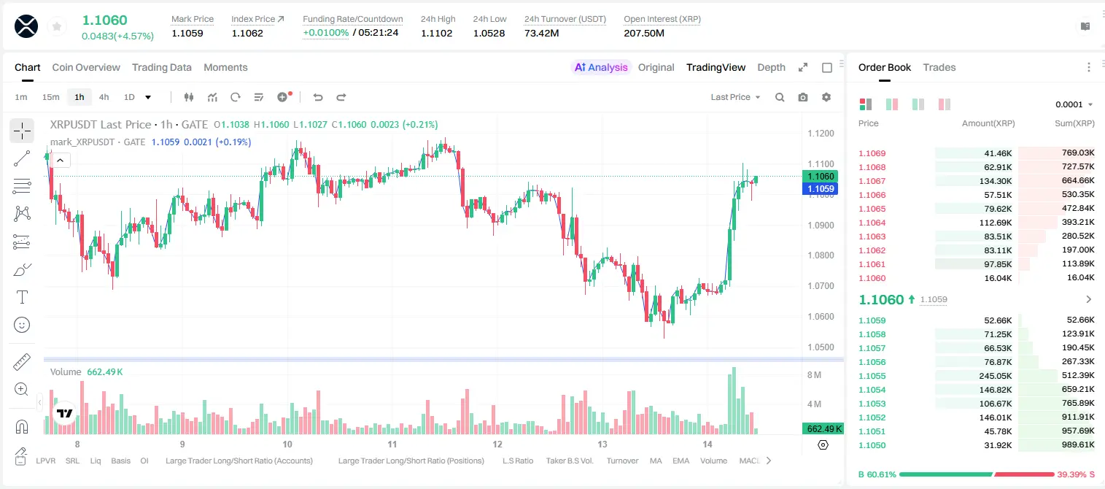The height and width of the screenshot is (489, 1105).
Task: Select the 4h timeframe interval
Action: (x=104, y=97)
